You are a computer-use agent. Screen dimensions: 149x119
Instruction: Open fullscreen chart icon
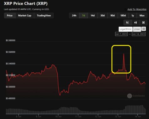143,23
